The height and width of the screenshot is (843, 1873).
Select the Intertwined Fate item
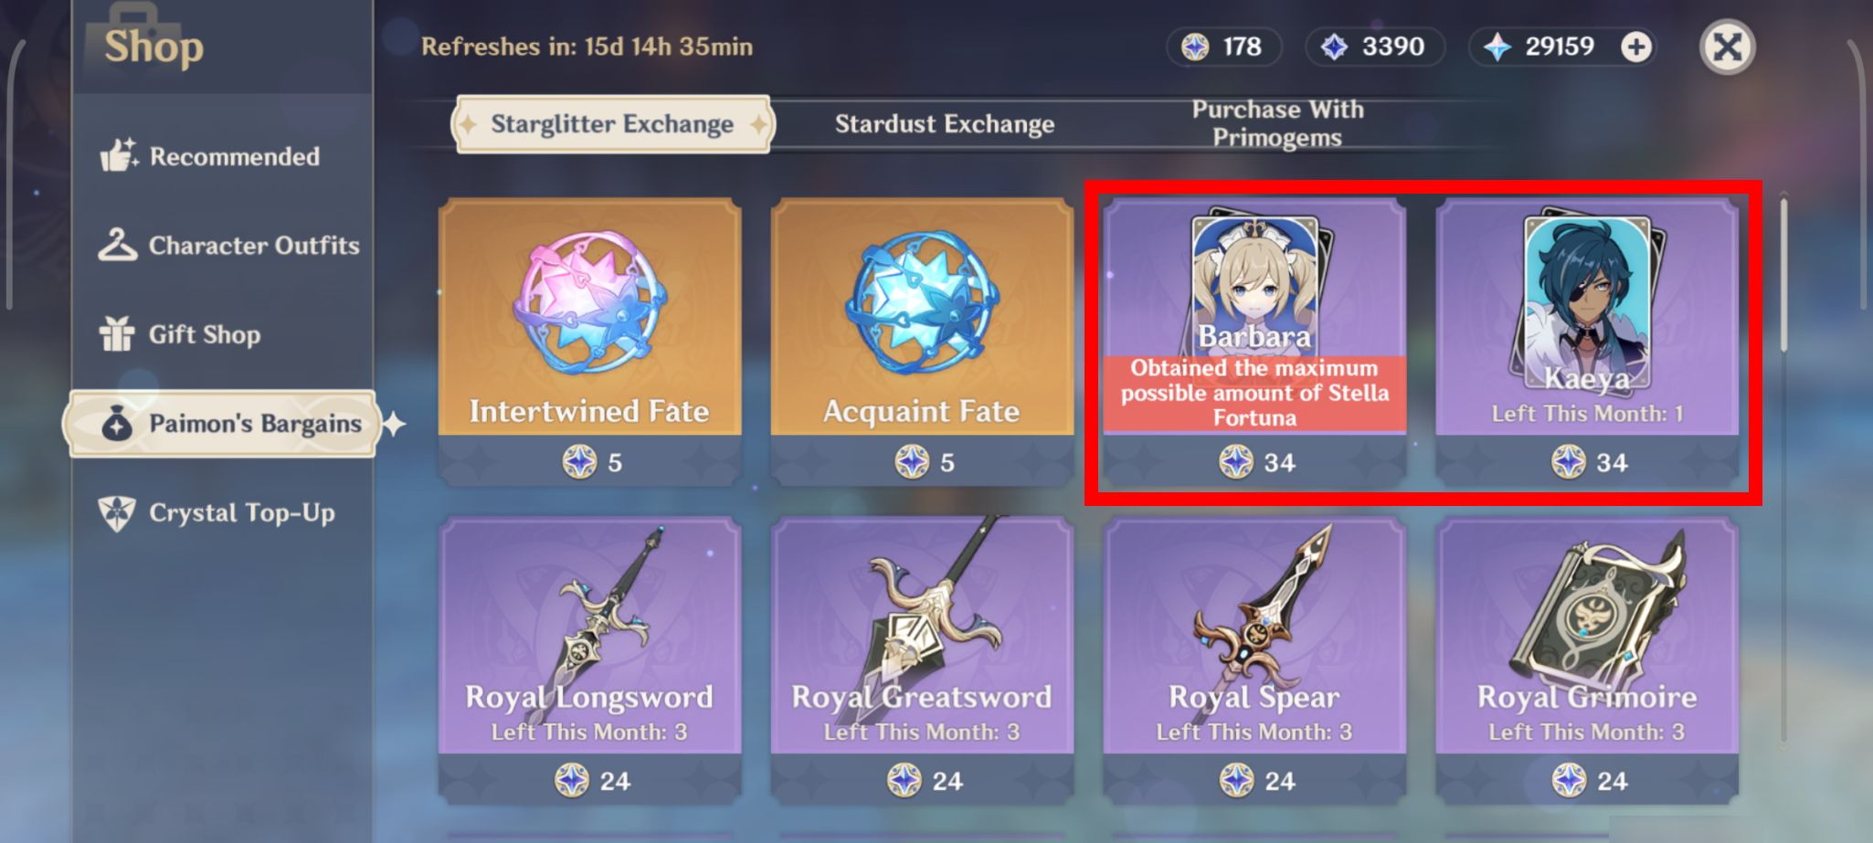(x=589, y=342)
